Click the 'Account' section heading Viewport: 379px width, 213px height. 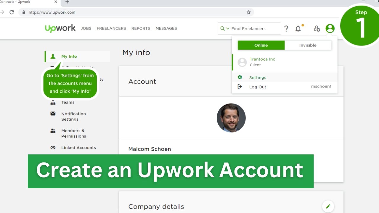coord(142,82)
